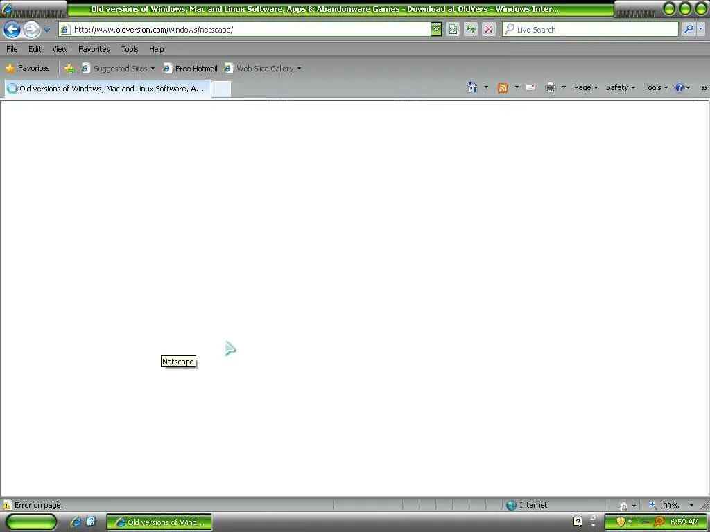Click the orange magnifier tray icon
The height and width of the screenshot is (532, 710).
coord(659,522)
